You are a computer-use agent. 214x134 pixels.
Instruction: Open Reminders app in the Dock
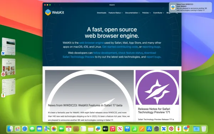(83, 129)
